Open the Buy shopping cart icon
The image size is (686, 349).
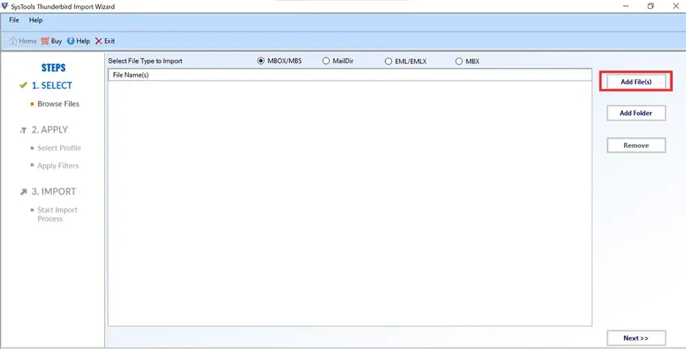pyautogui.click(x=44, y=41)
